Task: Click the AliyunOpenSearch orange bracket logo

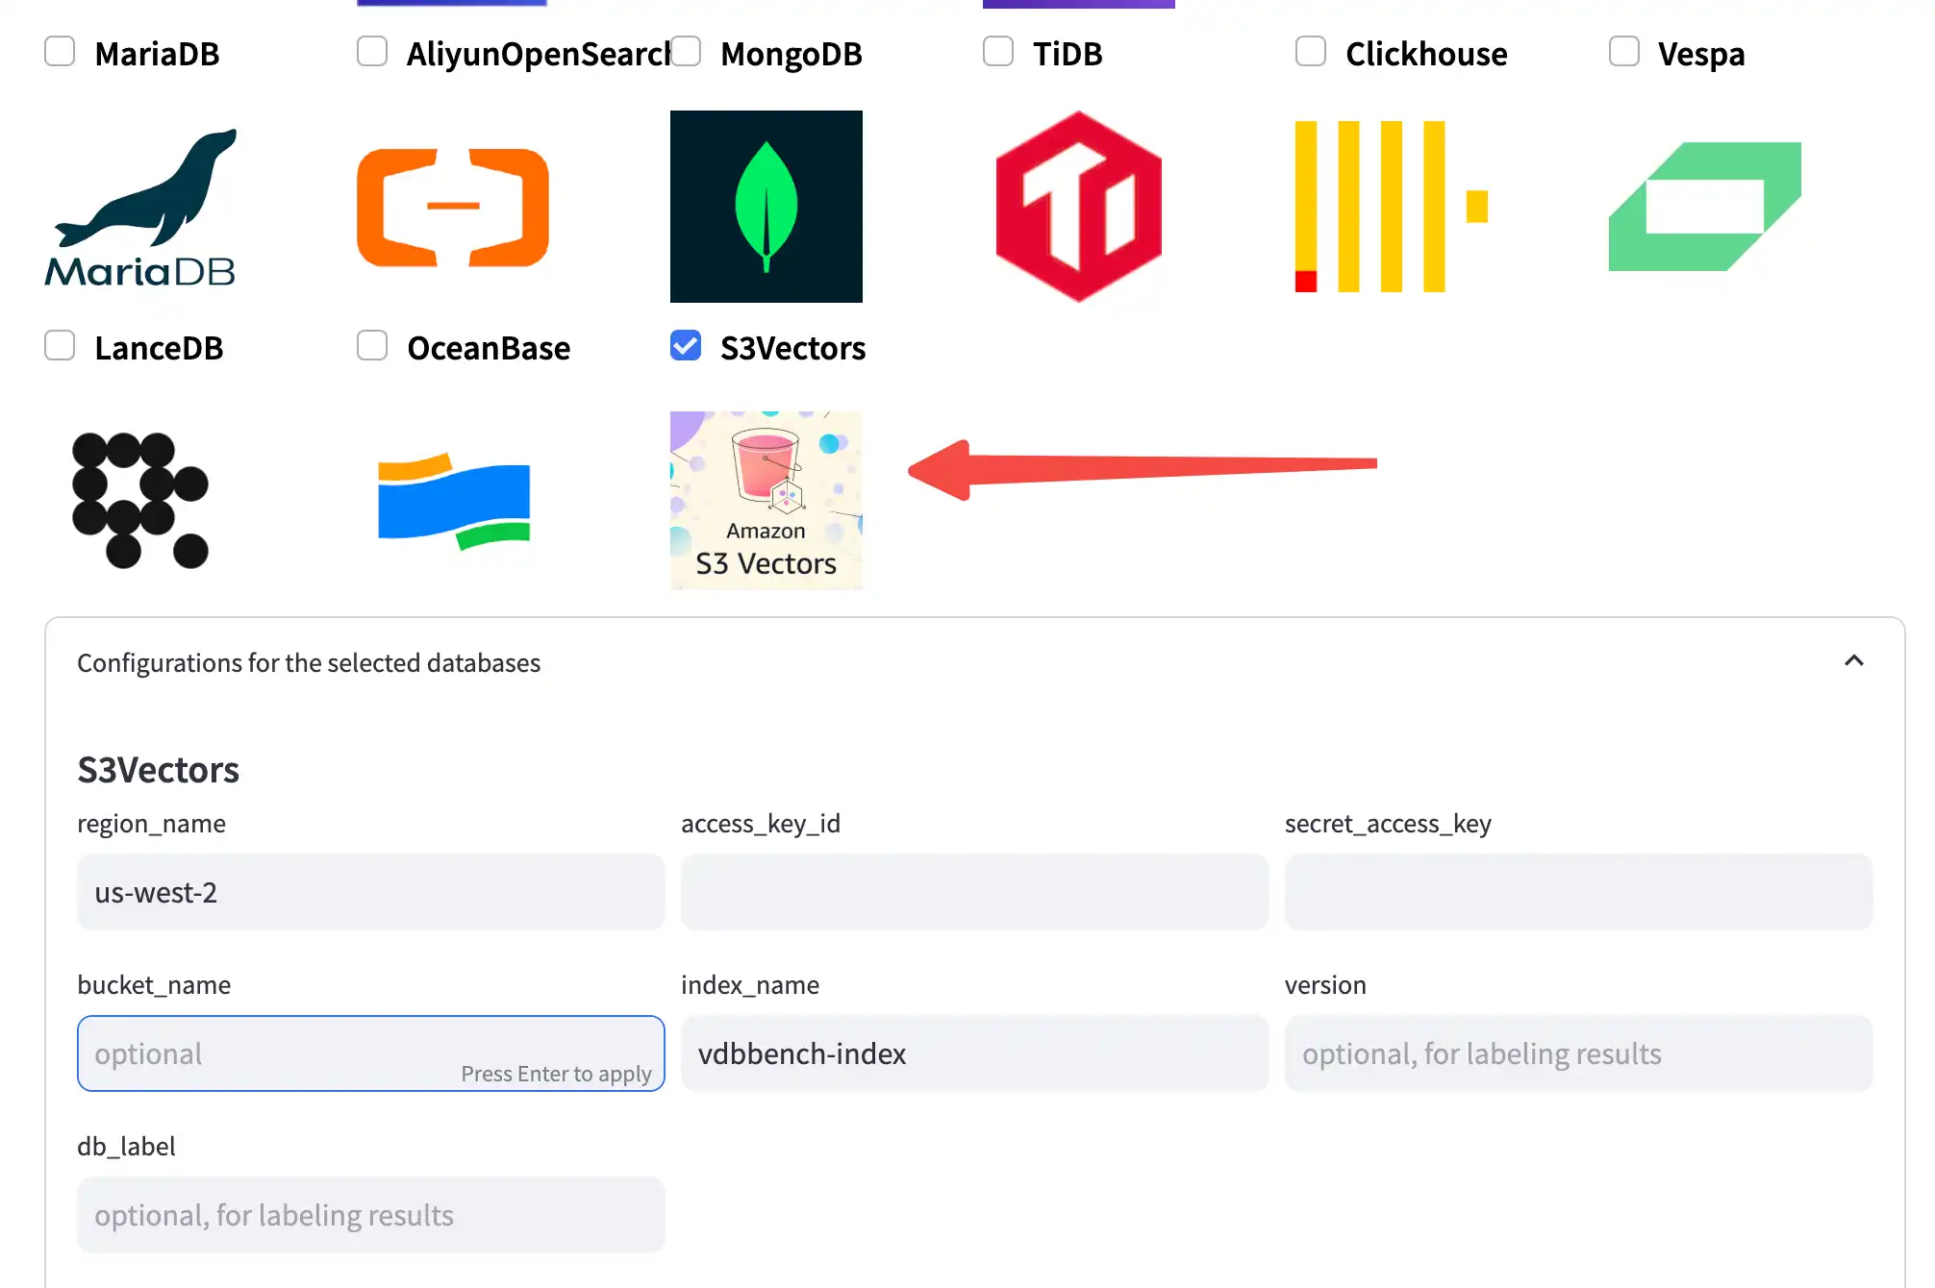Action: coord(453,207)
